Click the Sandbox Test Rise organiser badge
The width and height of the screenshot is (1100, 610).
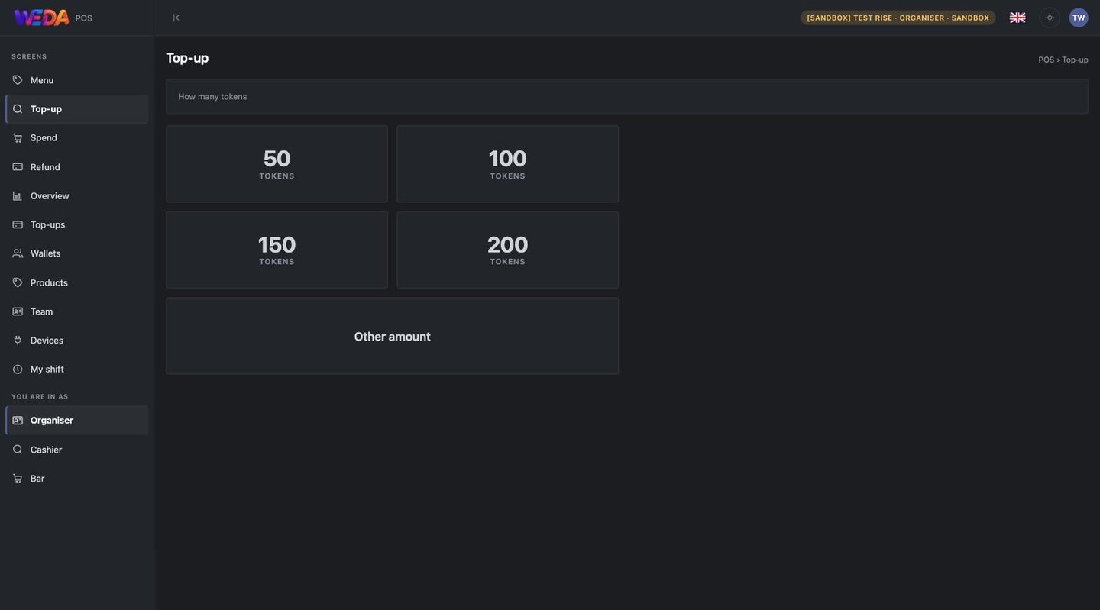point(898,18)
